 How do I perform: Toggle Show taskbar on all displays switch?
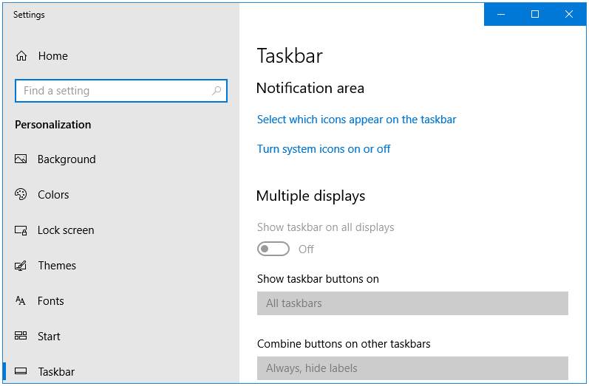(273, 249)
